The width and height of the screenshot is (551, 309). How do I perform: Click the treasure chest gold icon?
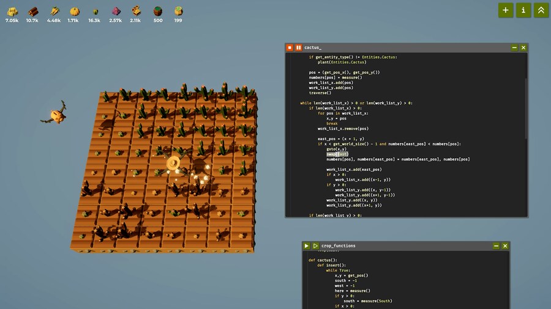tap(136, 11)
